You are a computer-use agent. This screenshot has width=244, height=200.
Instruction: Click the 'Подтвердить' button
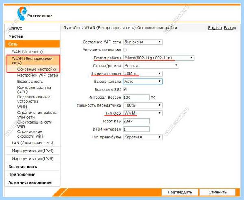click(x=180, y=192)
